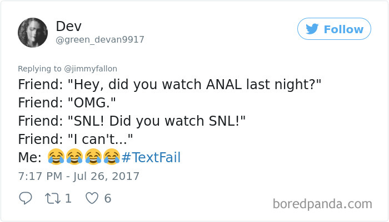
Task: Click the reply speech bubble icon
Action: [26, 198]
